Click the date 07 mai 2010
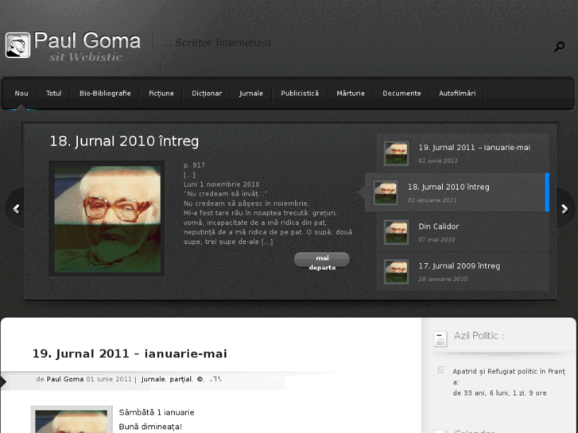This screenshot has width=578, height=433. (436, 239)
